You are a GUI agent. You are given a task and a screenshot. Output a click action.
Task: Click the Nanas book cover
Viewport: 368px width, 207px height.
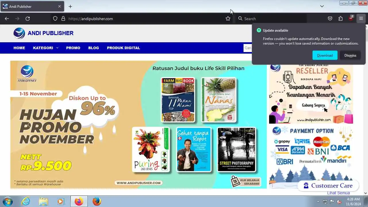tap(219, 100)
